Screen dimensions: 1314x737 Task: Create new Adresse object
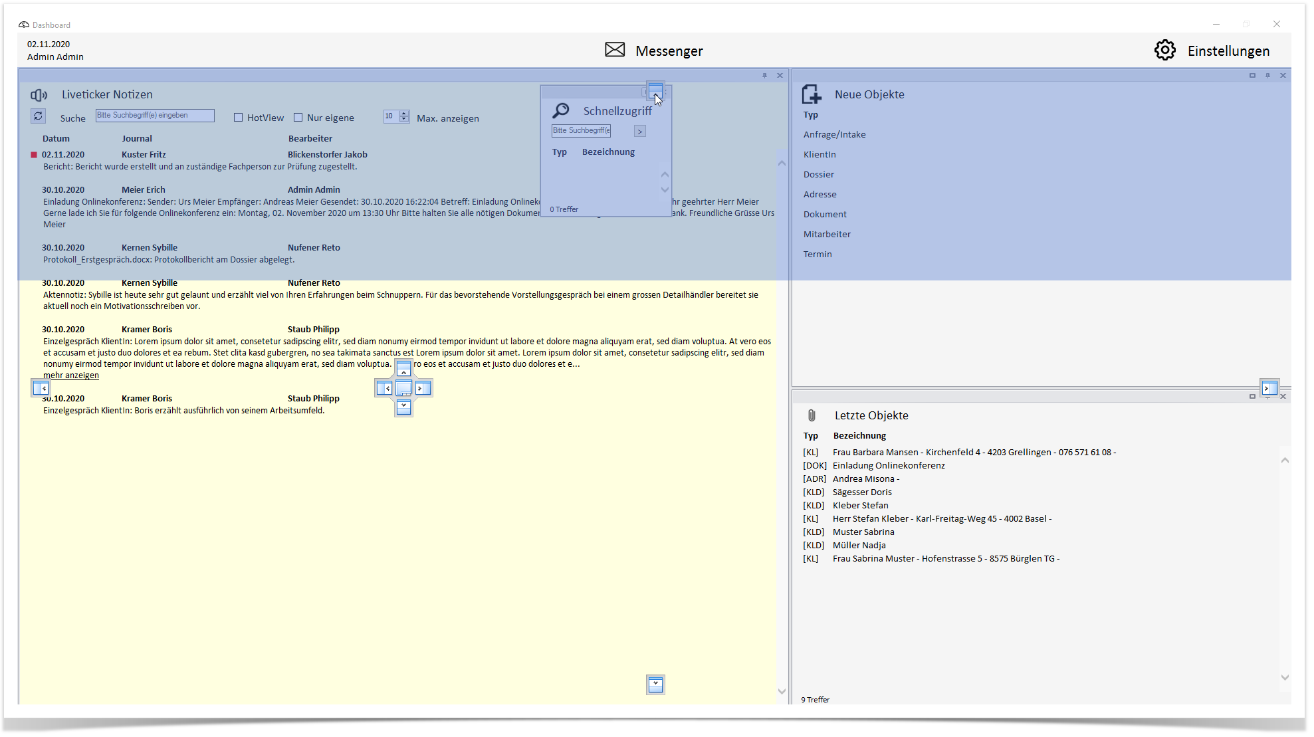click(820, 195)
